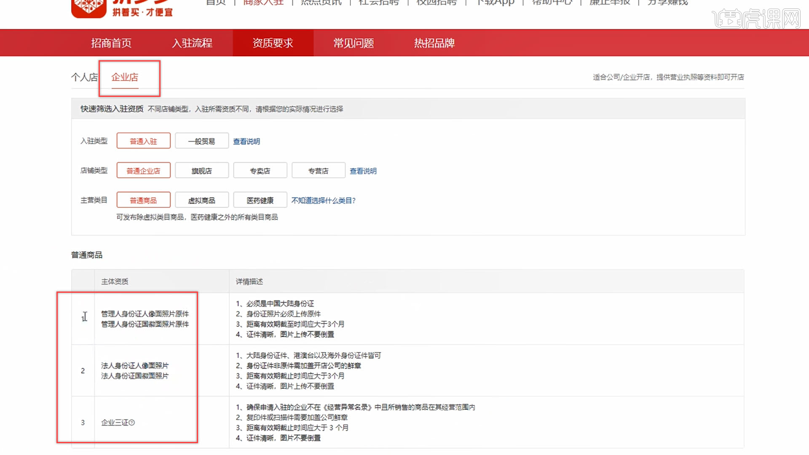Click row number 3 in the table
The width and height of the screenshot is (809, 455).
[x=83, y=423]
